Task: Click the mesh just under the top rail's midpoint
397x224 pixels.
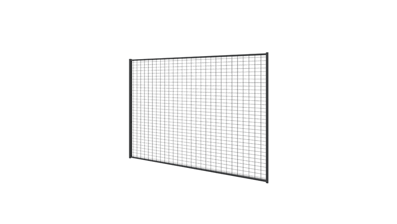Action: point(198,63)
